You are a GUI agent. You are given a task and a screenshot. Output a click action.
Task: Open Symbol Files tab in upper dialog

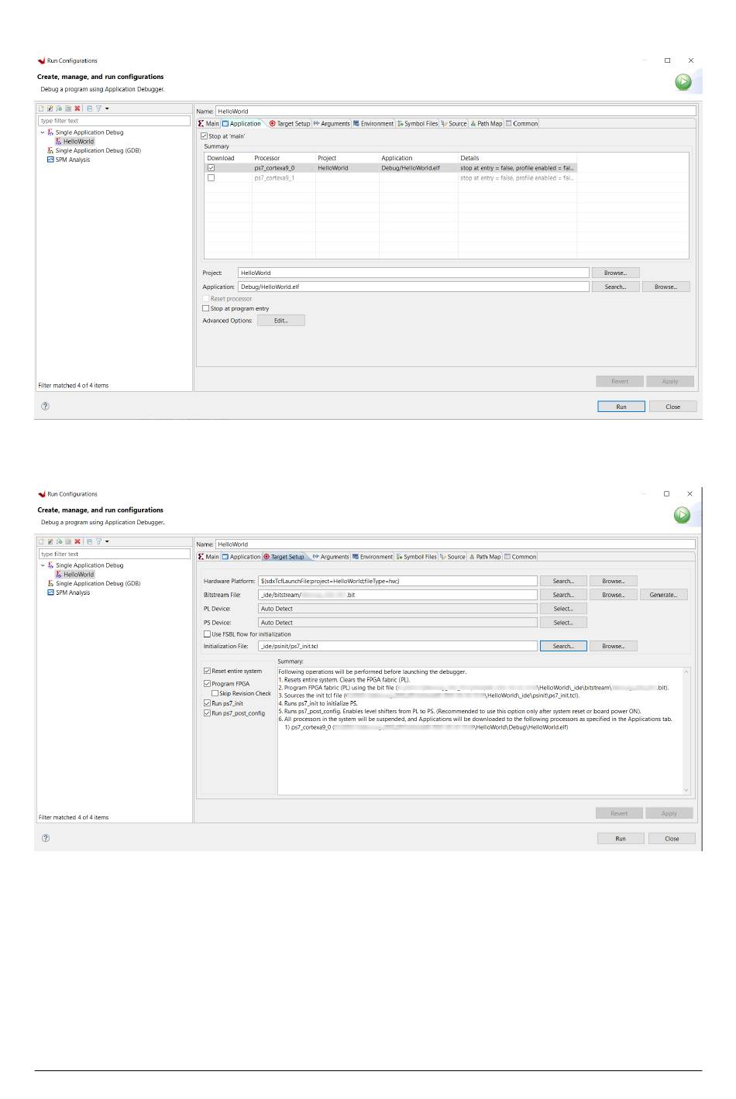(418, 124)
